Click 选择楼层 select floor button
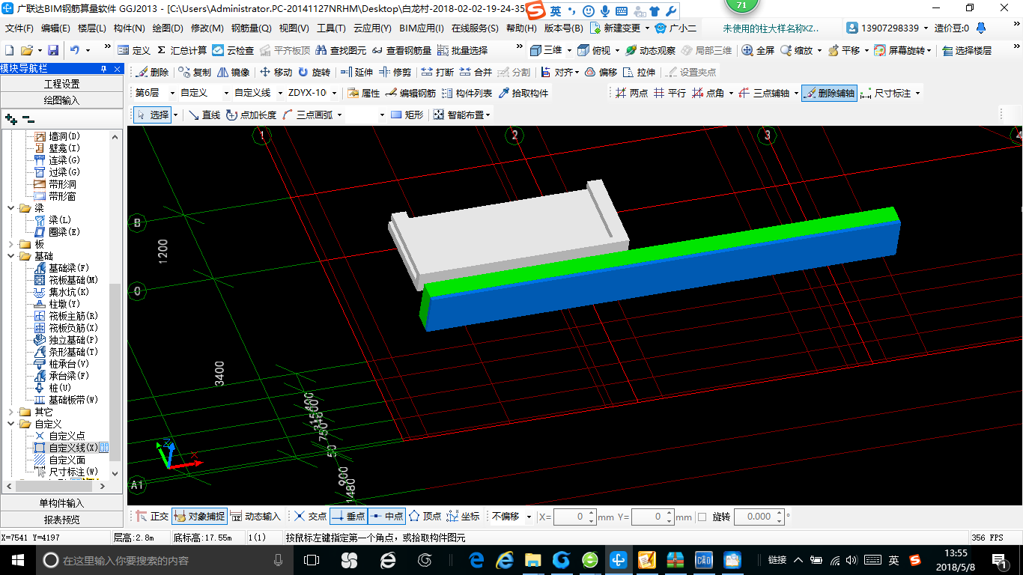The image size is (1023, 575). (x=967, y=50)
